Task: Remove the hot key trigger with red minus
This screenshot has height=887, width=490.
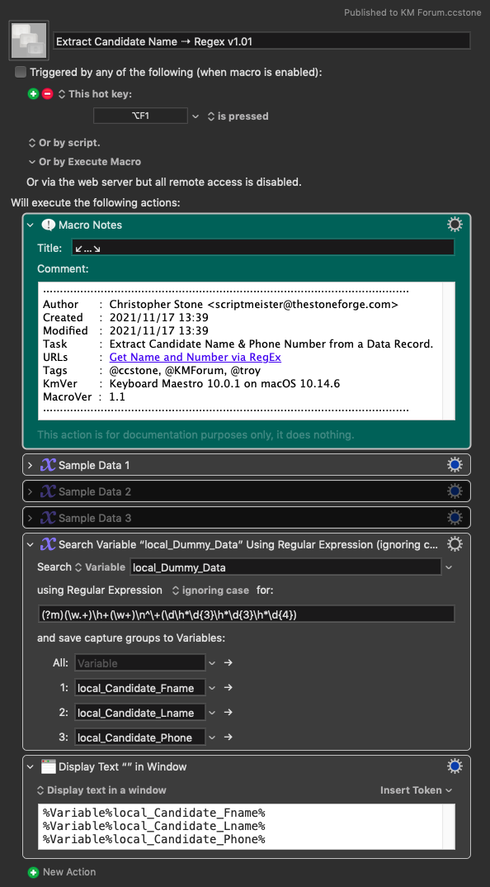Action: click(x=48, y=94)
